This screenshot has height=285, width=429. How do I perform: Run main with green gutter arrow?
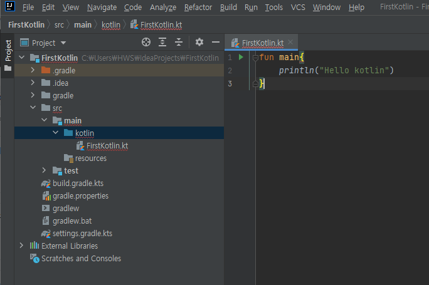pos(241,57)
